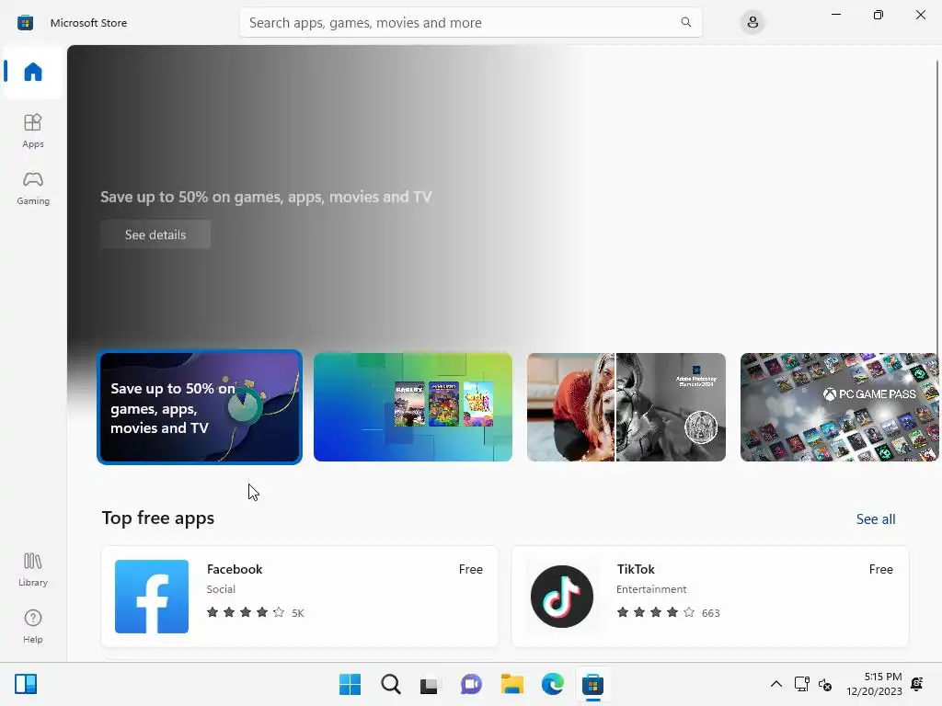Open the Widgets panel on the taskbar
Image resolution: width=942 pixels, height=706 pixels.
tap(26, 684)
